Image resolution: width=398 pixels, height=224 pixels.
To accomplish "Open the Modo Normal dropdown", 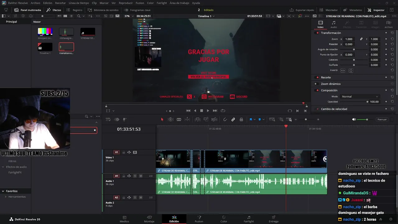I will pyautogui.click(x=359, y=97).
